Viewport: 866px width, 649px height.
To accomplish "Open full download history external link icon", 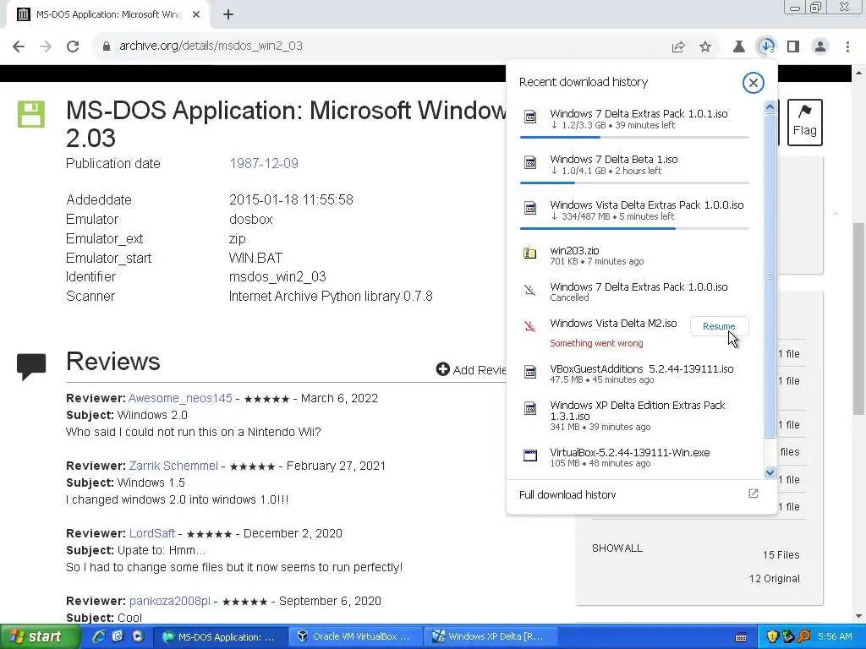I will pyautogui.click(x=753, y=494).
